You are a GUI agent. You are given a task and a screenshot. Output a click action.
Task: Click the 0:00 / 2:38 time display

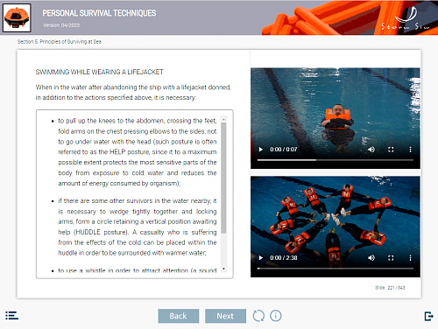click(x=284, y=258)
